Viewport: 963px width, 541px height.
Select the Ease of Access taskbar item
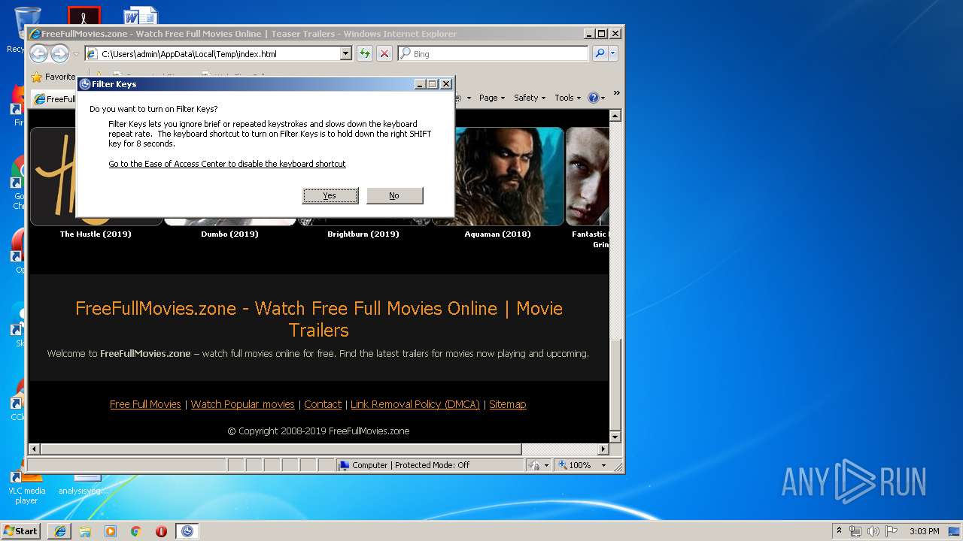click(x=187, y=531)
